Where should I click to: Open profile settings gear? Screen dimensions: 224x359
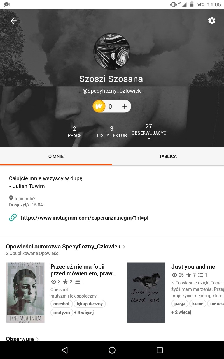coord(212,21)
